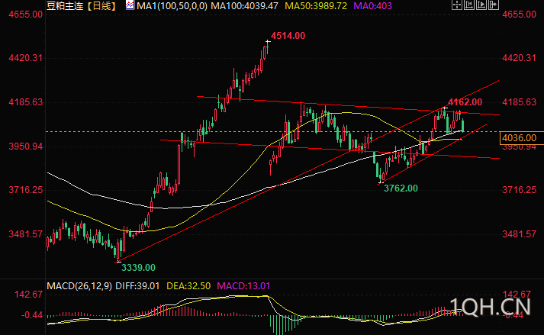Click the jump-to-start axis icon
The width and height of the screenshot is (544, 335).
[468, 5]
